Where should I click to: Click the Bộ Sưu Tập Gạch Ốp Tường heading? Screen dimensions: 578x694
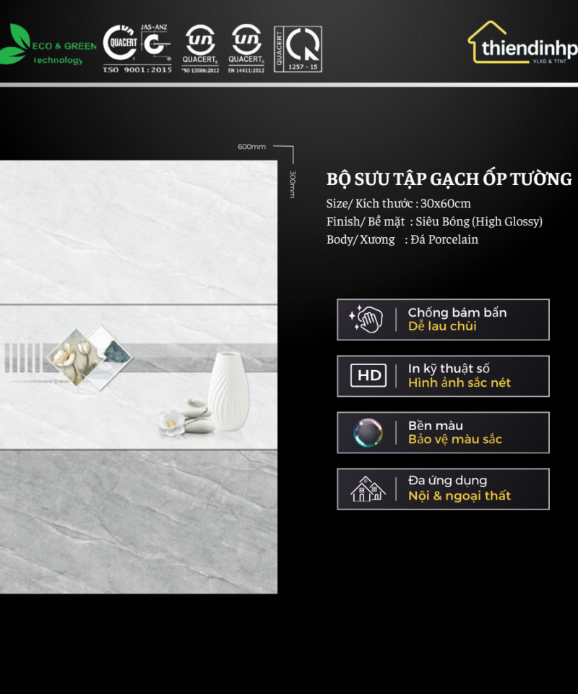pyautogui.click(x=449, y=179)
